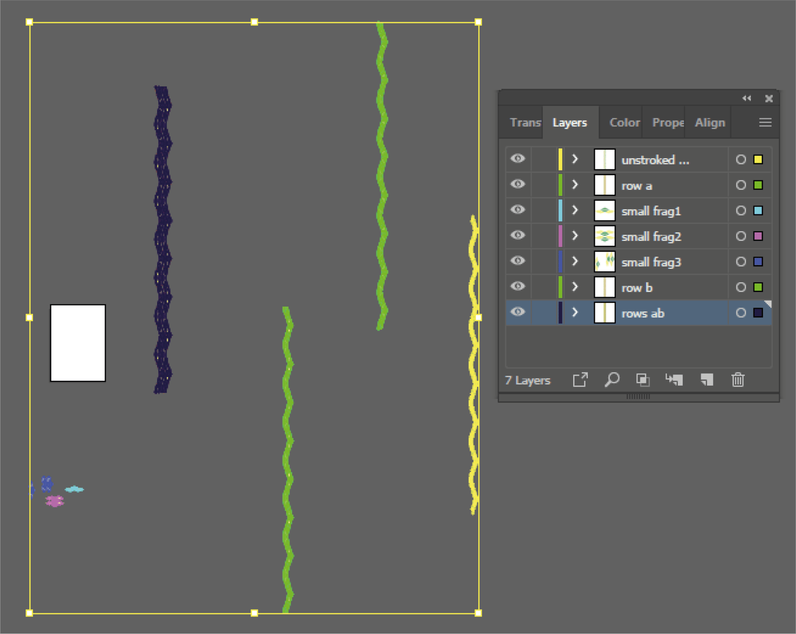Expand the small frag2 layer
796x634 pixels.
tap(575, 236)
